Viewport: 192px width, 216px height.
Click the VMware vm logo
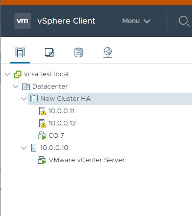click(x=22, y=21)
